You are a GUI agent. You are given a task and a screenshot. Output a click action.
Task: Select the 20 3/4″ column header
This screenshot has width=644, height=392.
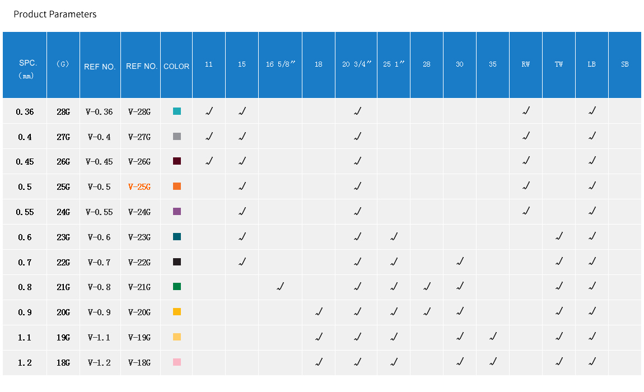[357, 64]
